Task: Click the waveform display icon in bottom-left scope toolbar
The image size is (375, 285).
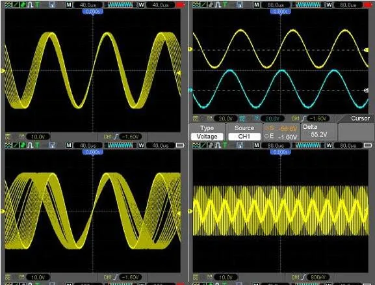Action: 8,145
